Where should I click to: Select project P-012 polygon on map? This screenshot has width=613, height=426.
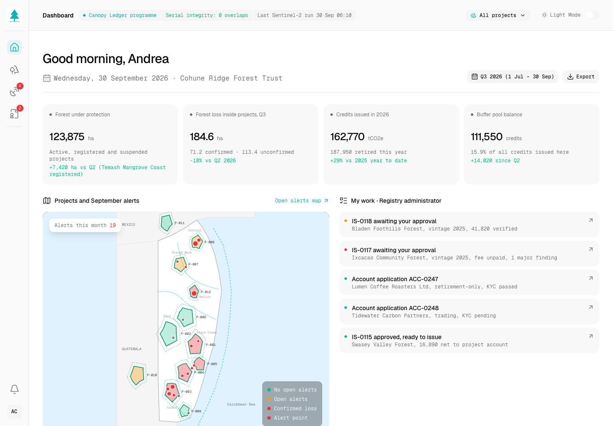194,292
